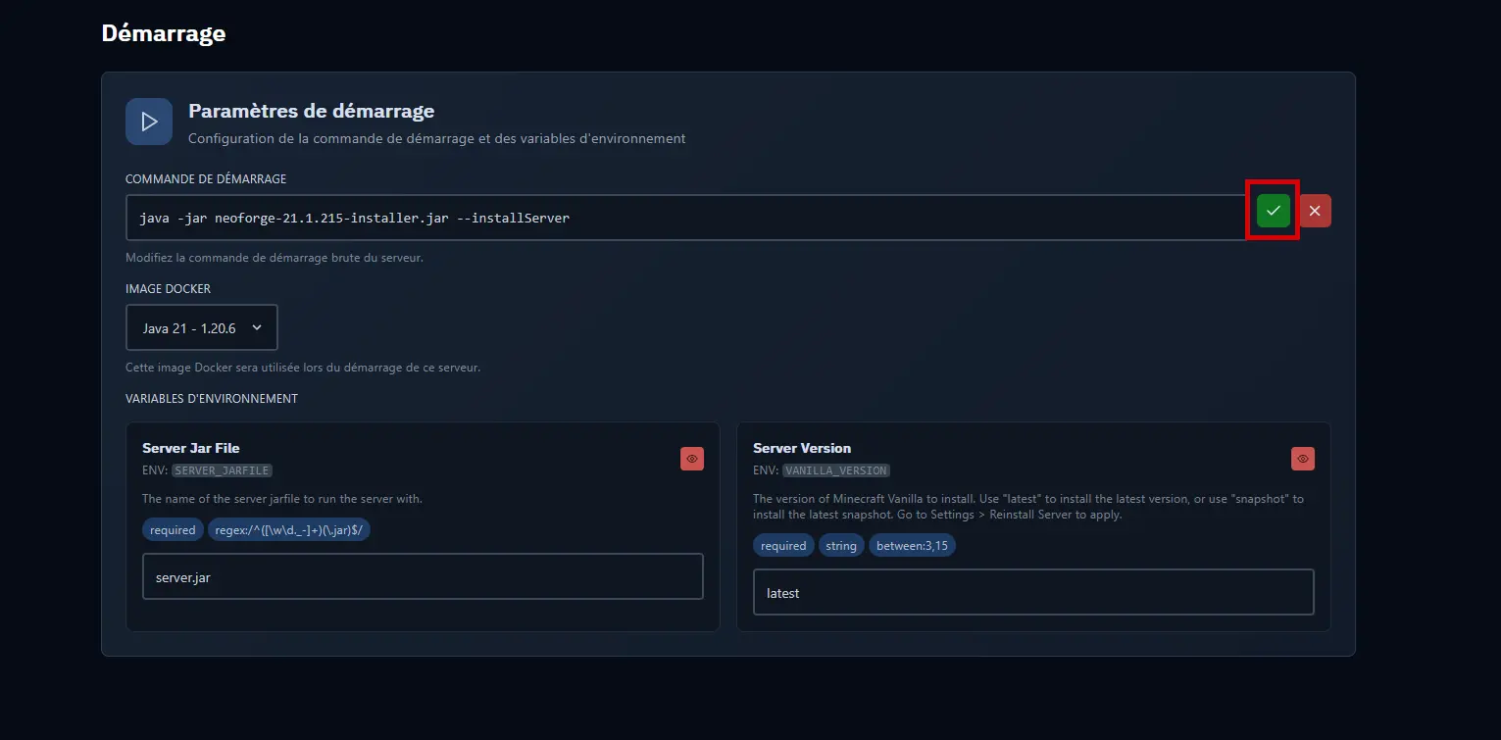Image resolution: width=1501 pixels, height=740 pixels.
Task: Click the play icon beside Paramètres de démarrage
Action: [148, 121]
